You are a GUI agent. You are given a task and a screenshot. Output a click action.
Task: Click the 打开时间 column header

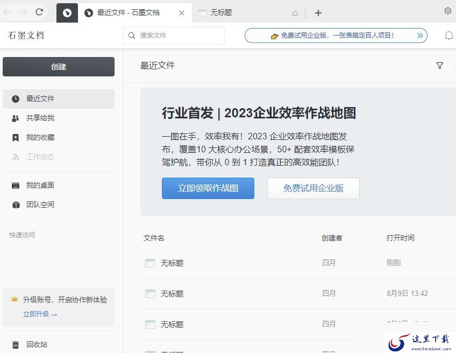point(401,238)
